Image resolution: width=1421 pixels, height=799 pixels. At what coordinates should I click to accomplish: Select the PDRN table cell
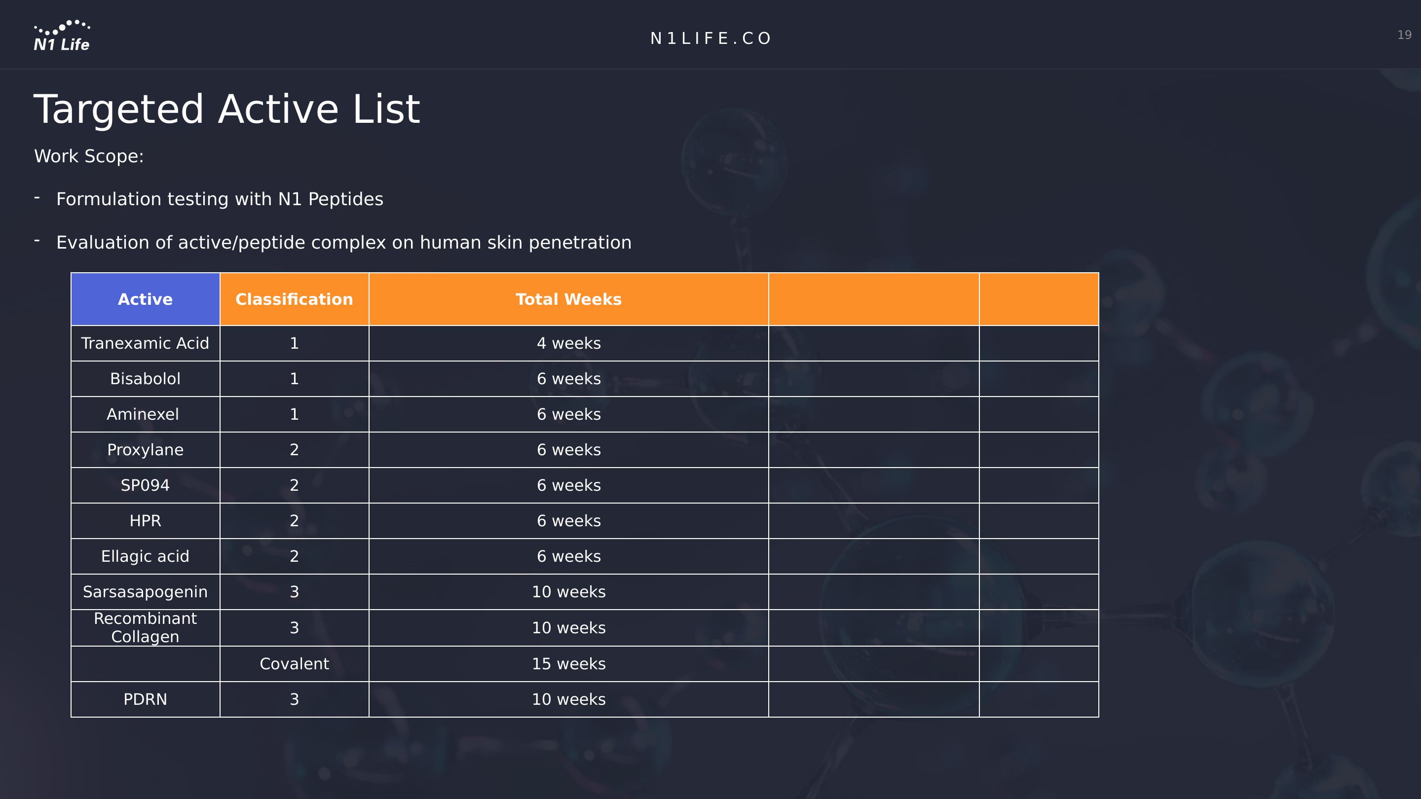(145, 699)
